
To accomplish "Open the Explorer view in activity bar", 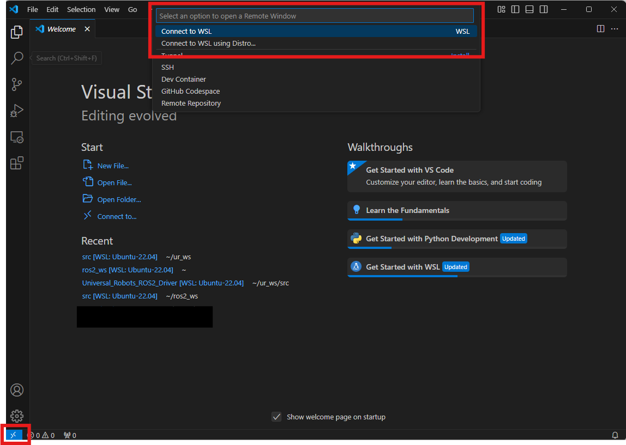I will tap(17, 32).
